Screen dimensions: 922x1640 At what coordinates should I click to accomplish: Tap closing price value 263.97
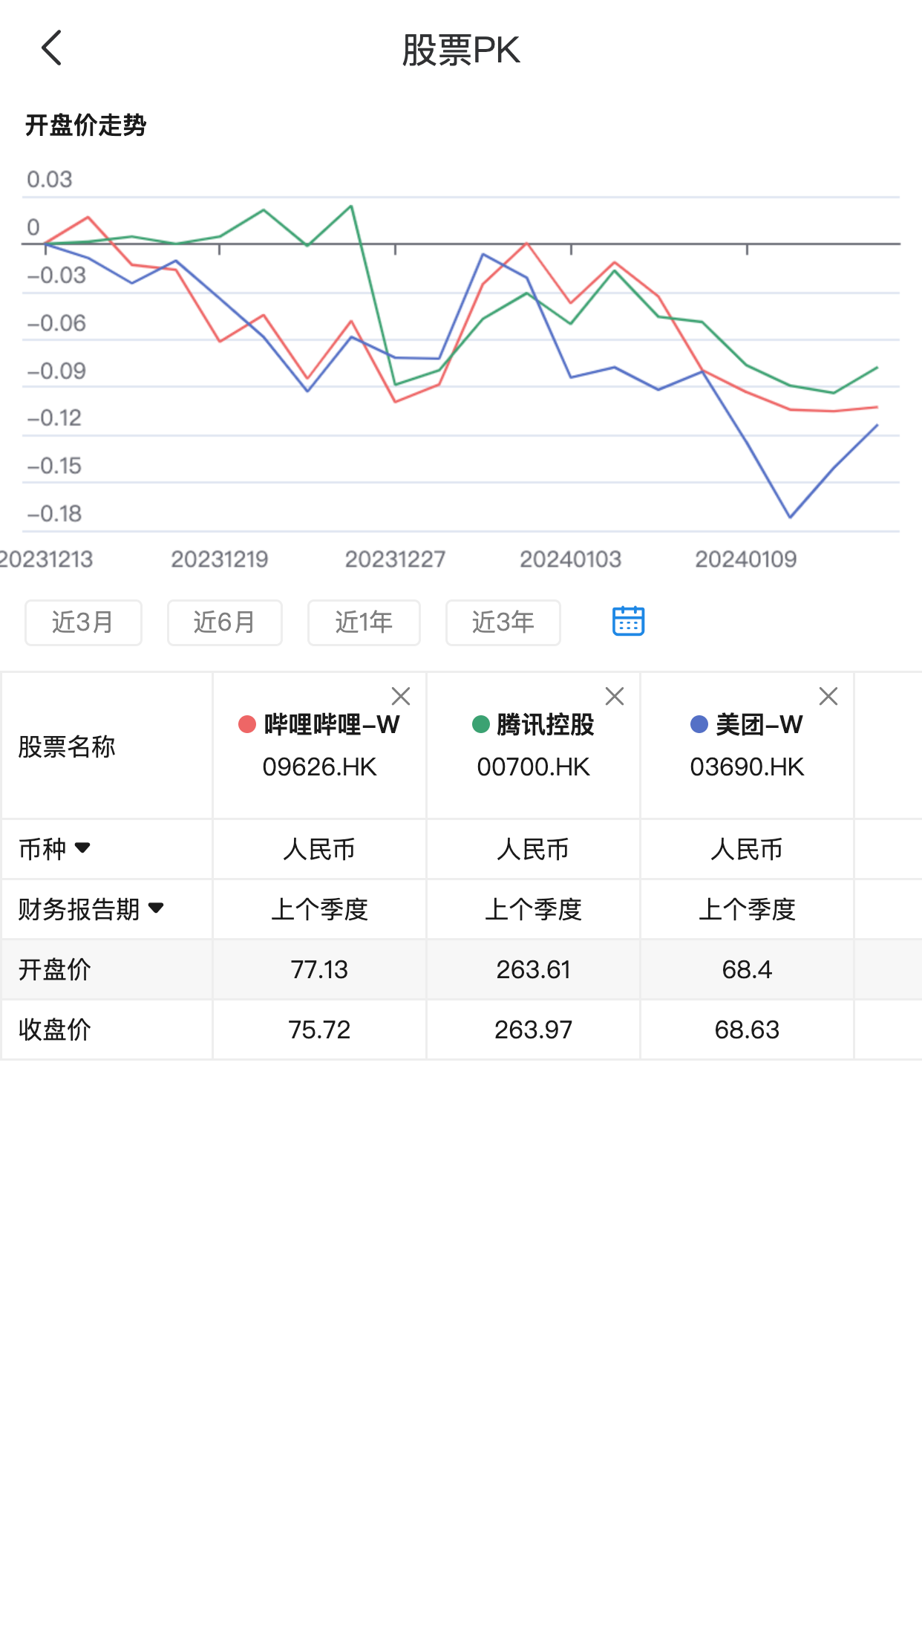pyautogui.click(x=534, y=1029)
